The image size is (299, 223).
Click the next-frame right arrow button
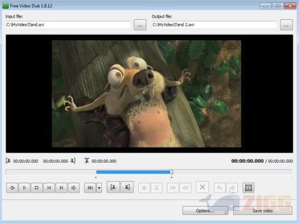(x=74, y=188)
